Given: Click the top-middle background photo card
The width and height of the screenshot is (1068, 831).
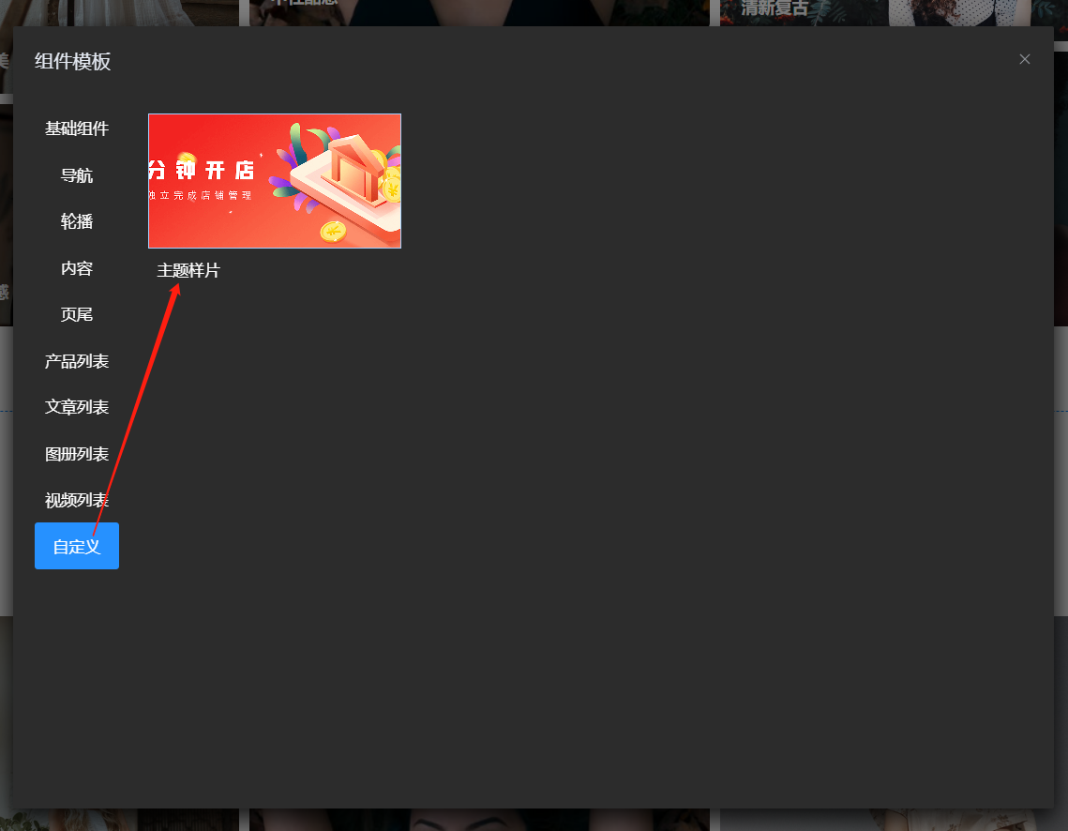Looking at the screenshot, I should coord(479,12).
